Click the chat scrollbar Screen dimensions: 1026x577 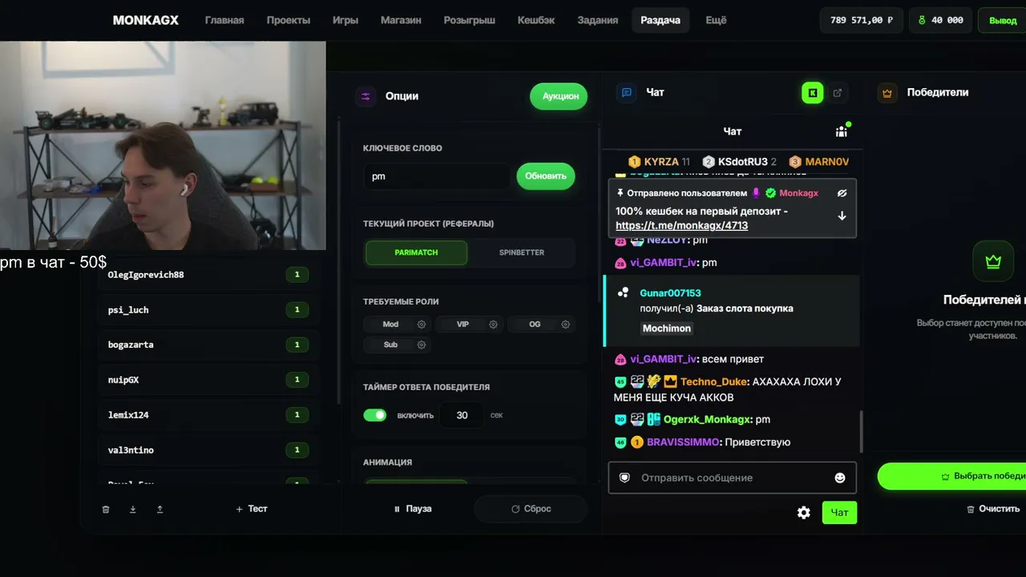862,431
